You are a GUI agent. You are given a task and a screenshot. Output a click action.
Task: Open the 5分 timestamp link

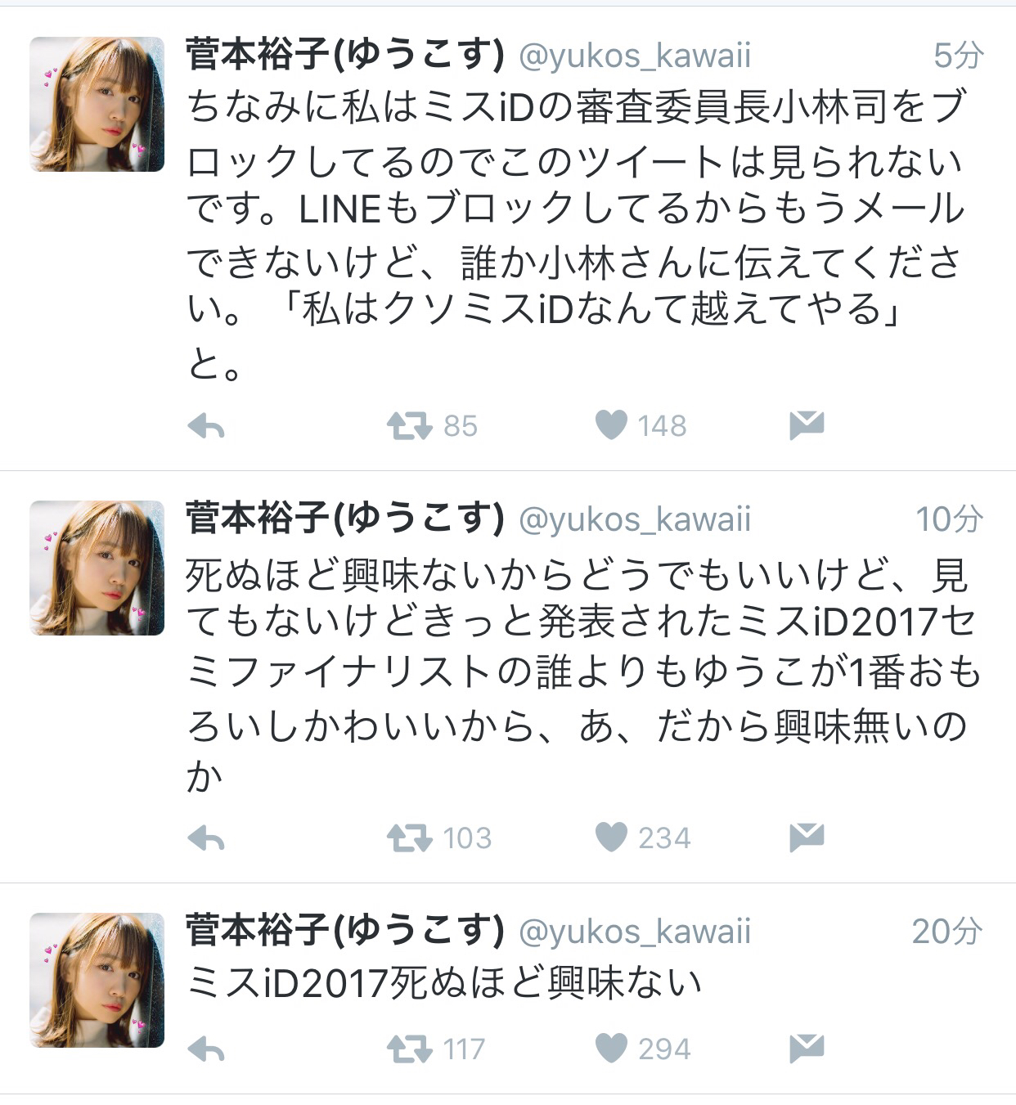coord(958,56)
